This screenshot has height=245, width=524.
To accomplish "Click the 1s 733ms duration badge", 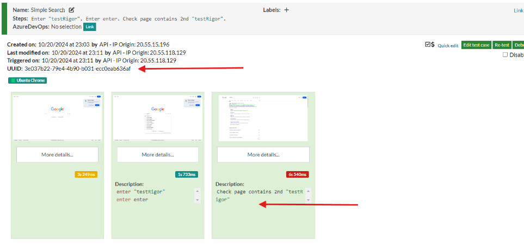I will pyautogui.click(x=187, y=174).
